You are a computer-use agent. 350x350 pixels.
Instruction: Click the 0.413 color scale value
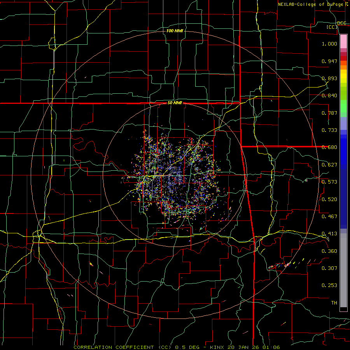(x=329, y=234)
